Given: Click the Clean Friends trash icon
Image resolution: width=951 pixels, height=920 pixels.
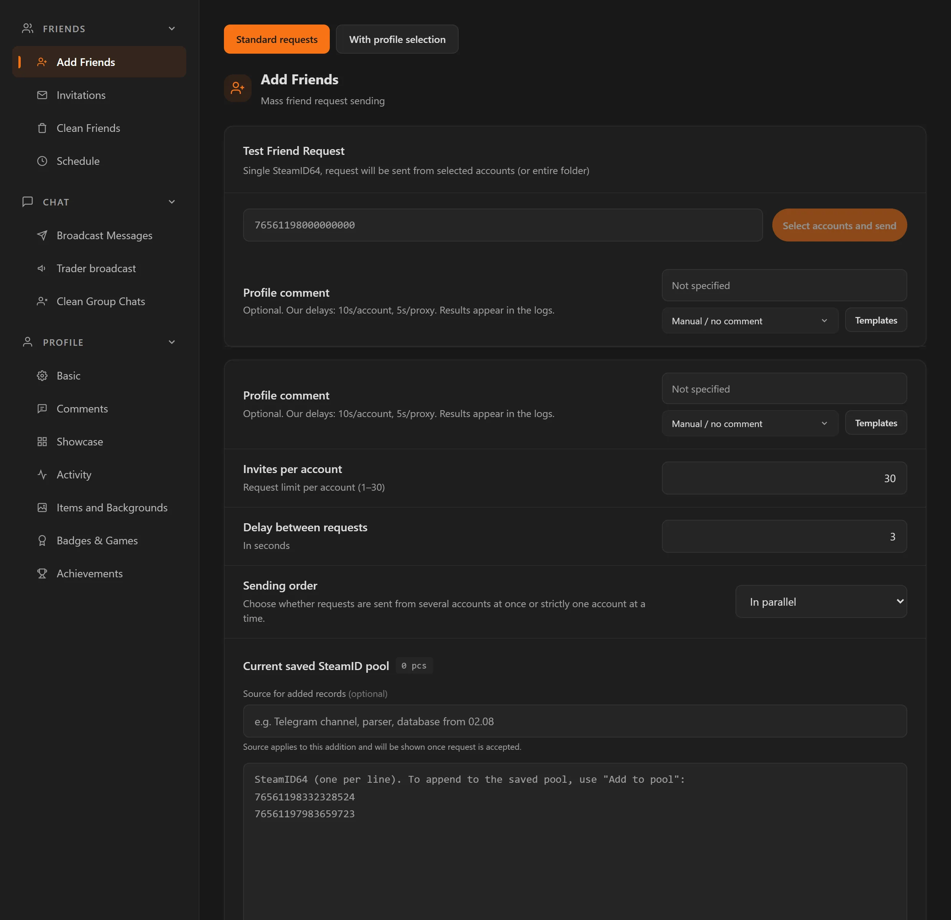Looking at the screenshot, I should click(x=42, y=128).
